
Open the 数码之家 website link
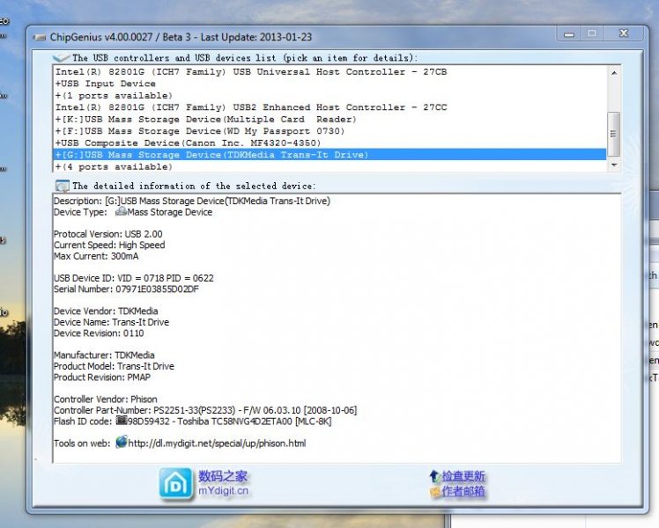223,476
